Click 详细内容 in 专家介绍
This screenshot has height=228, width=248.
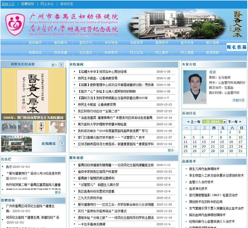pos(238,100)
